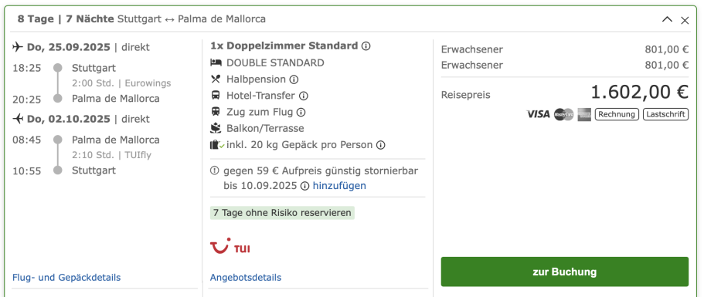Click the 7 Tage ohne Risiko reservieren badge
The width and height of the screenshot is (704, 297).
tap(282, 213)
